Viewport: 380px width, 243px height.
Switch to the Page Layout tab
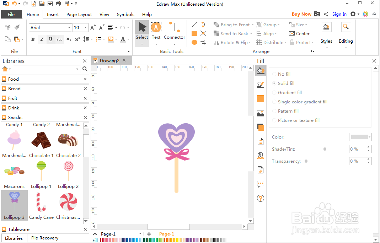click(79, 14)
